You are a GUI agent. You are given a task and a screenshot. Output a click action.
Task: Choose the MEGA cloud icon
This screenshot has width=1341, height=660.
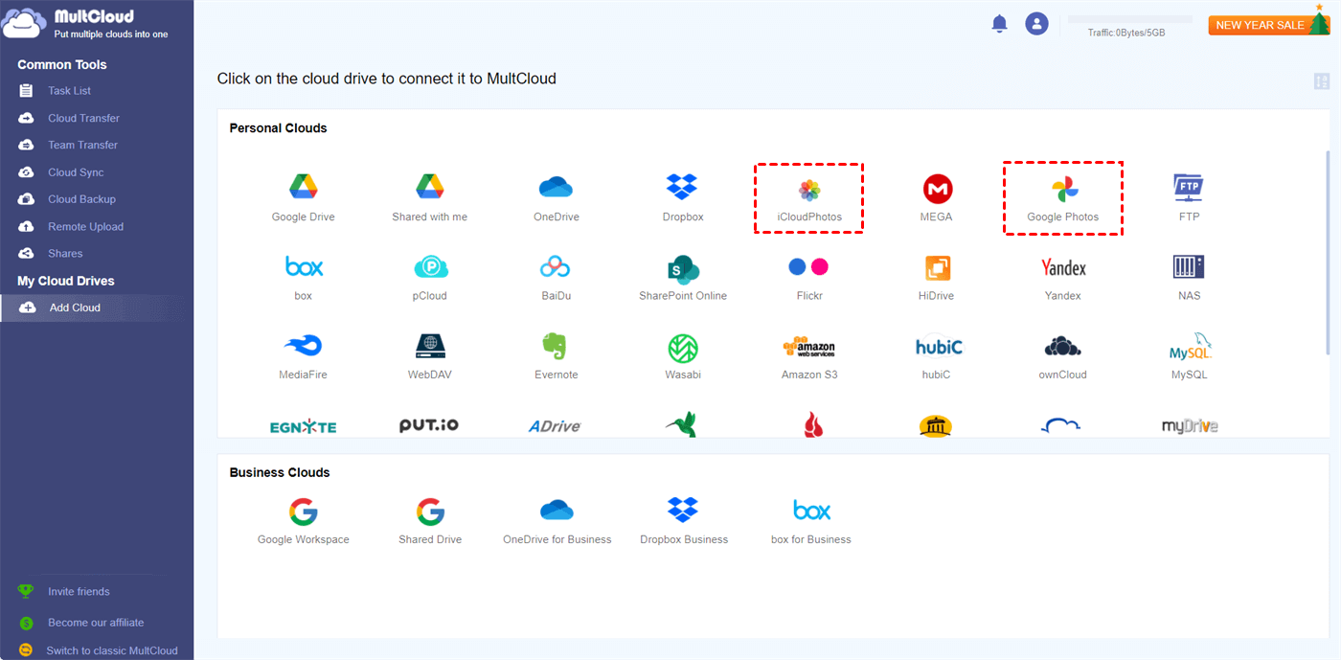[936, 198]
